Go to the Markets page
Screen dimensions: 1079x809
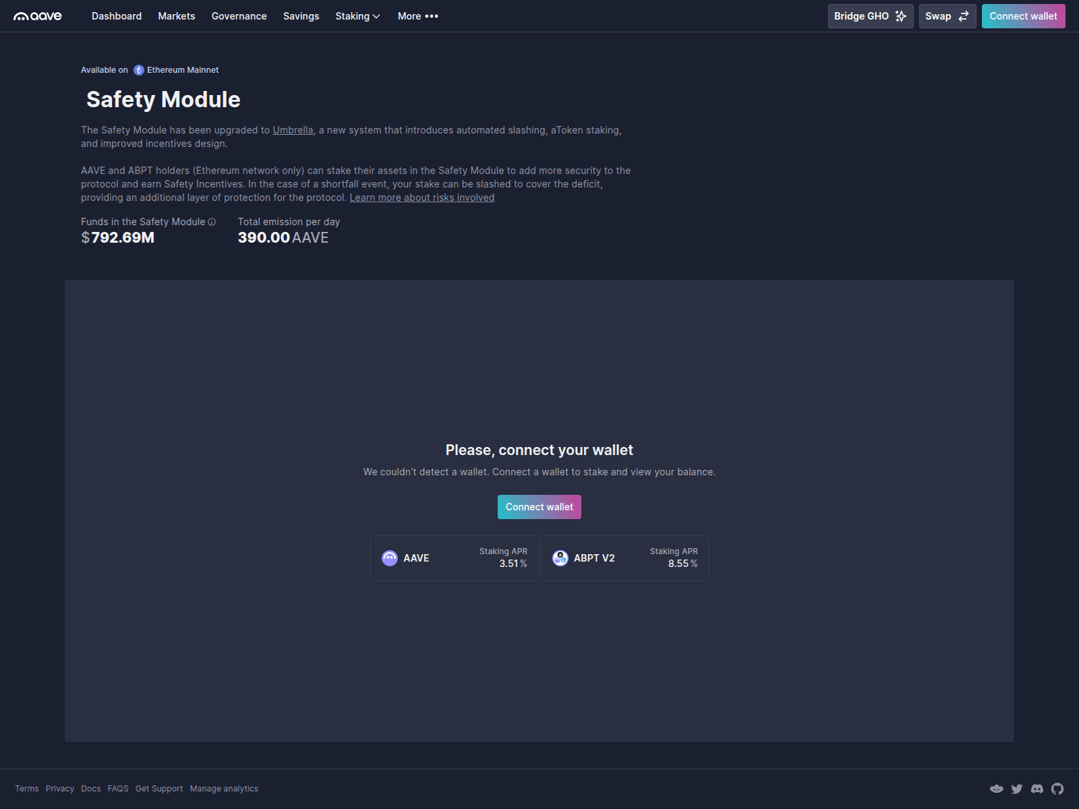177,16
